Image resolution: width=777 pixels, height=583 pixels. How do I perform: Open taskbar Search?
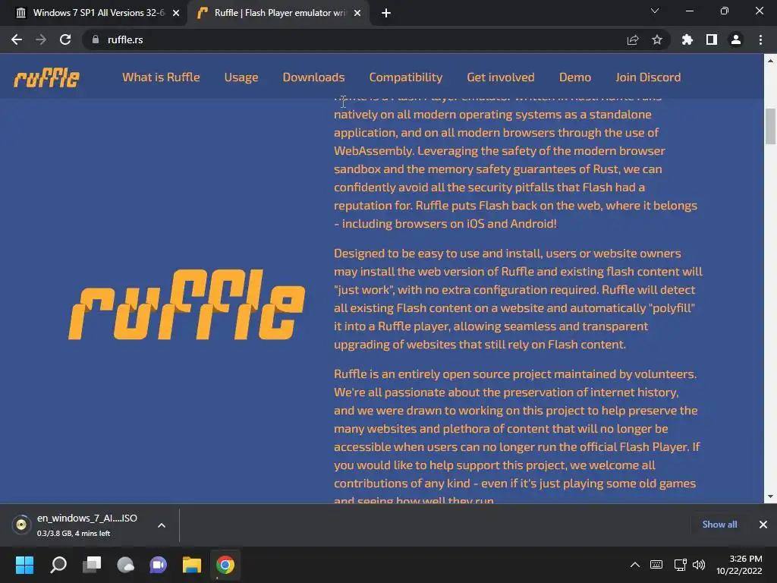click(58, 565)
